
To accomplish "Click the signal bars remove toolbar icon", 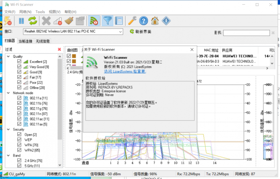I will coord(57,21).
